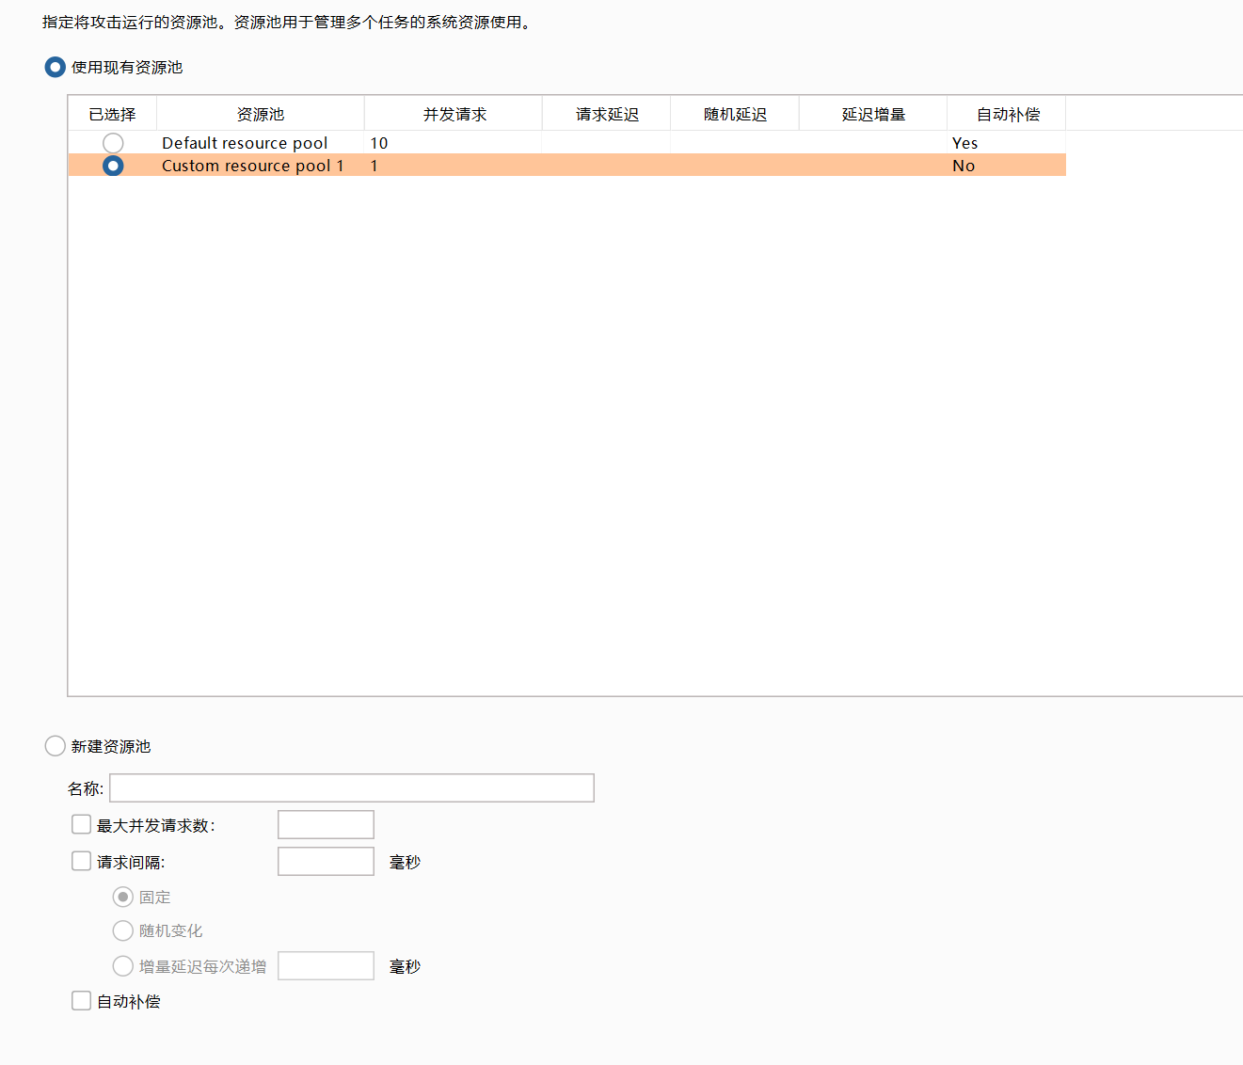The width and height of the screenshot is (1243, 1065).
Task: Select the Default resource pool row name
Action: tap(245, 143)
